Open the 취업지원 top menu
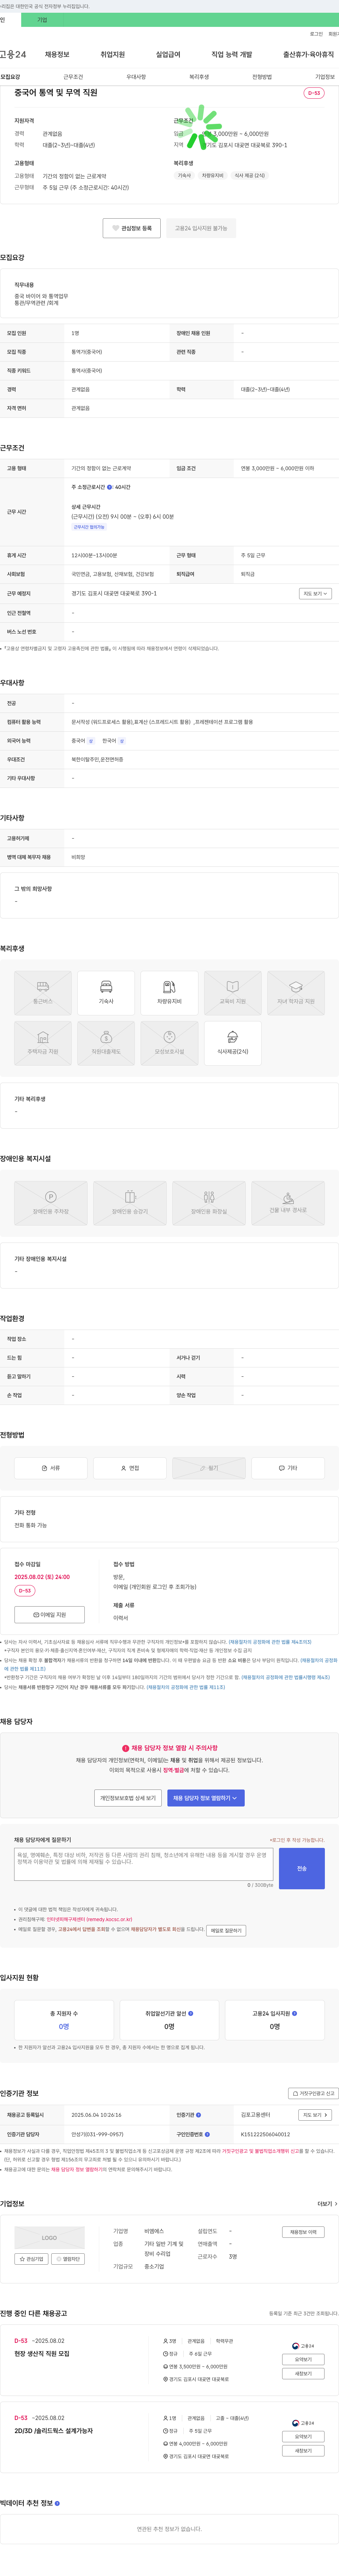This screenshot has height=2576, width=339. pyautogui.click(x=113, y=54)
